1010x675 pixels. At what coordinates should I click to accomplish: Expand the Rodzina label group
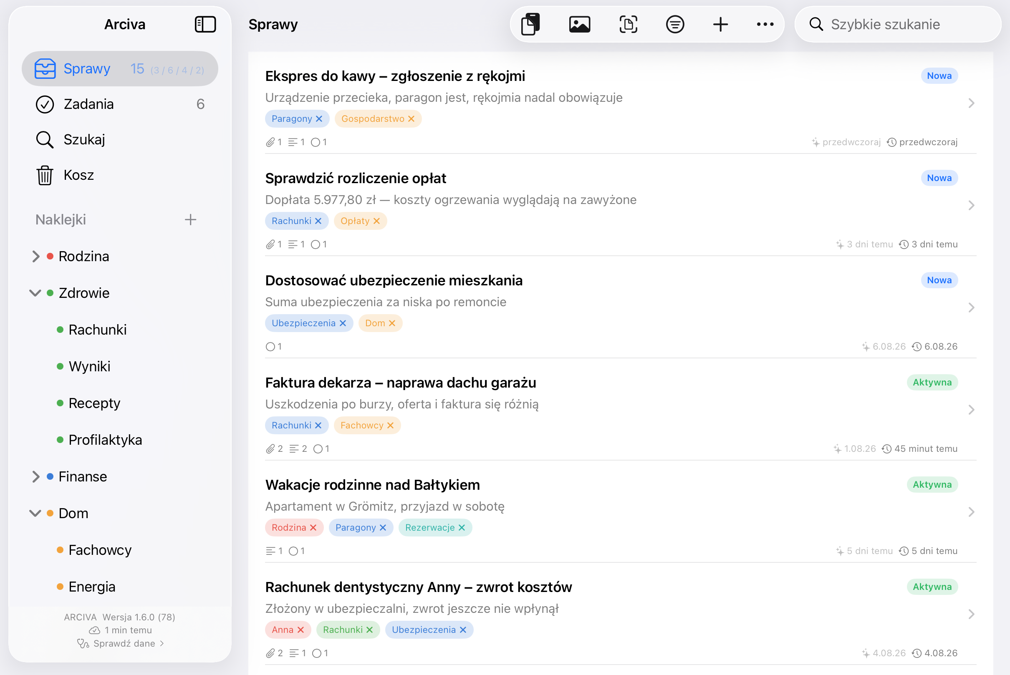tap(36, 257)
